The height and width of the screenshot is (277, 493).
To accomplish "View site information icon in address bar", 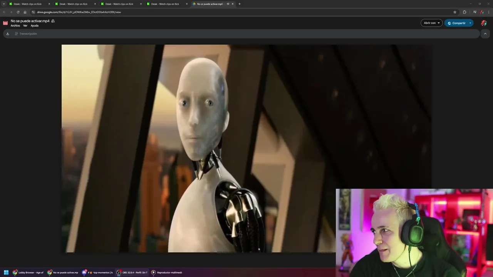I will [x=33, y=12].
